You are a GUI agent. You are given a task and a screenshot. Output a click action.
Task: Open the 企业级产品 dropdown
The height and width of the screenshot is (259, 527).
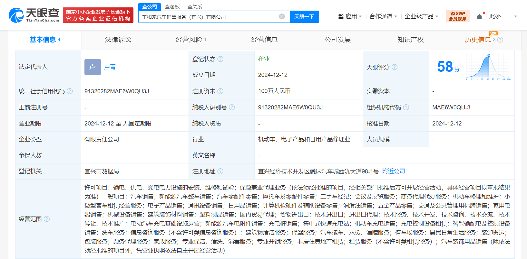[421, 16]
